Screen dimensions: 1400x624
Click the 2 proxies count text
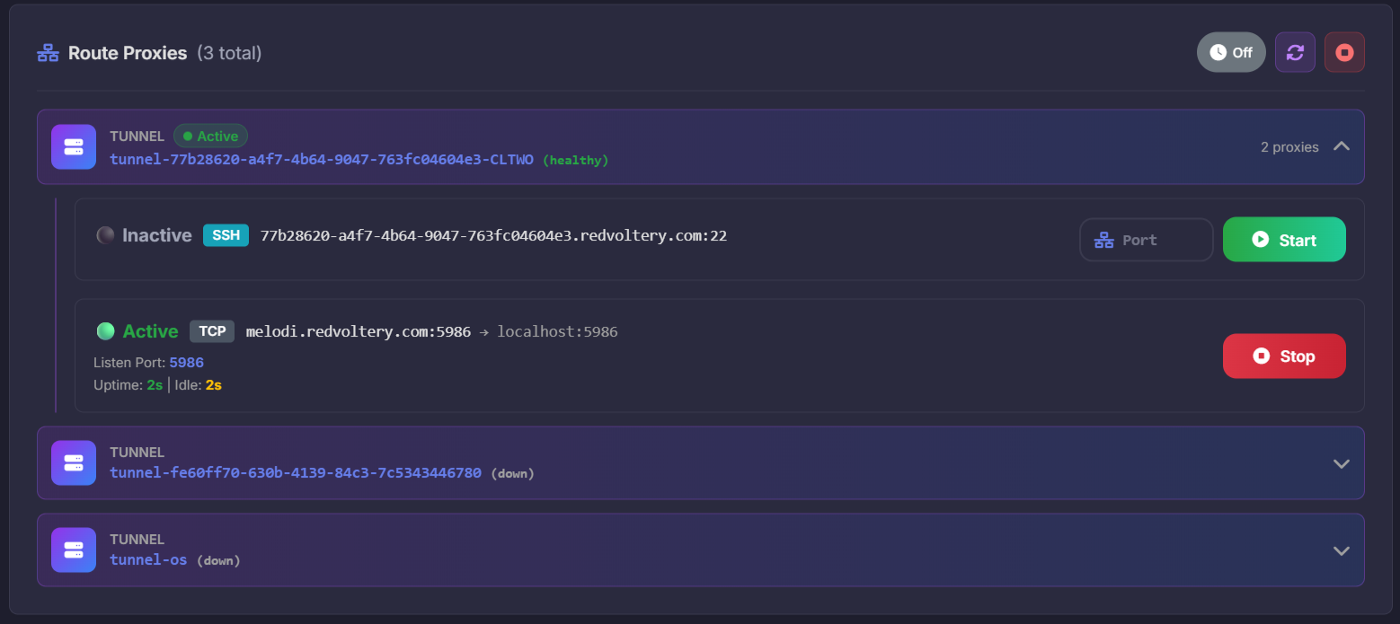coord(1289,146)
